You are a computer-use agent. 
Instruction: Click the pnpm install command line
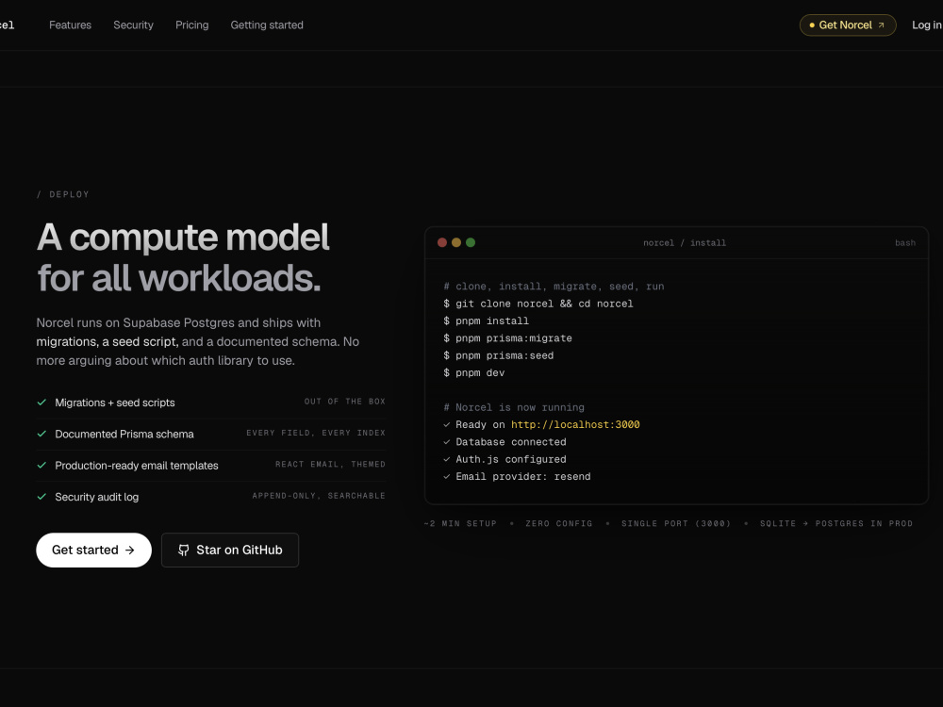coord(486,321)
